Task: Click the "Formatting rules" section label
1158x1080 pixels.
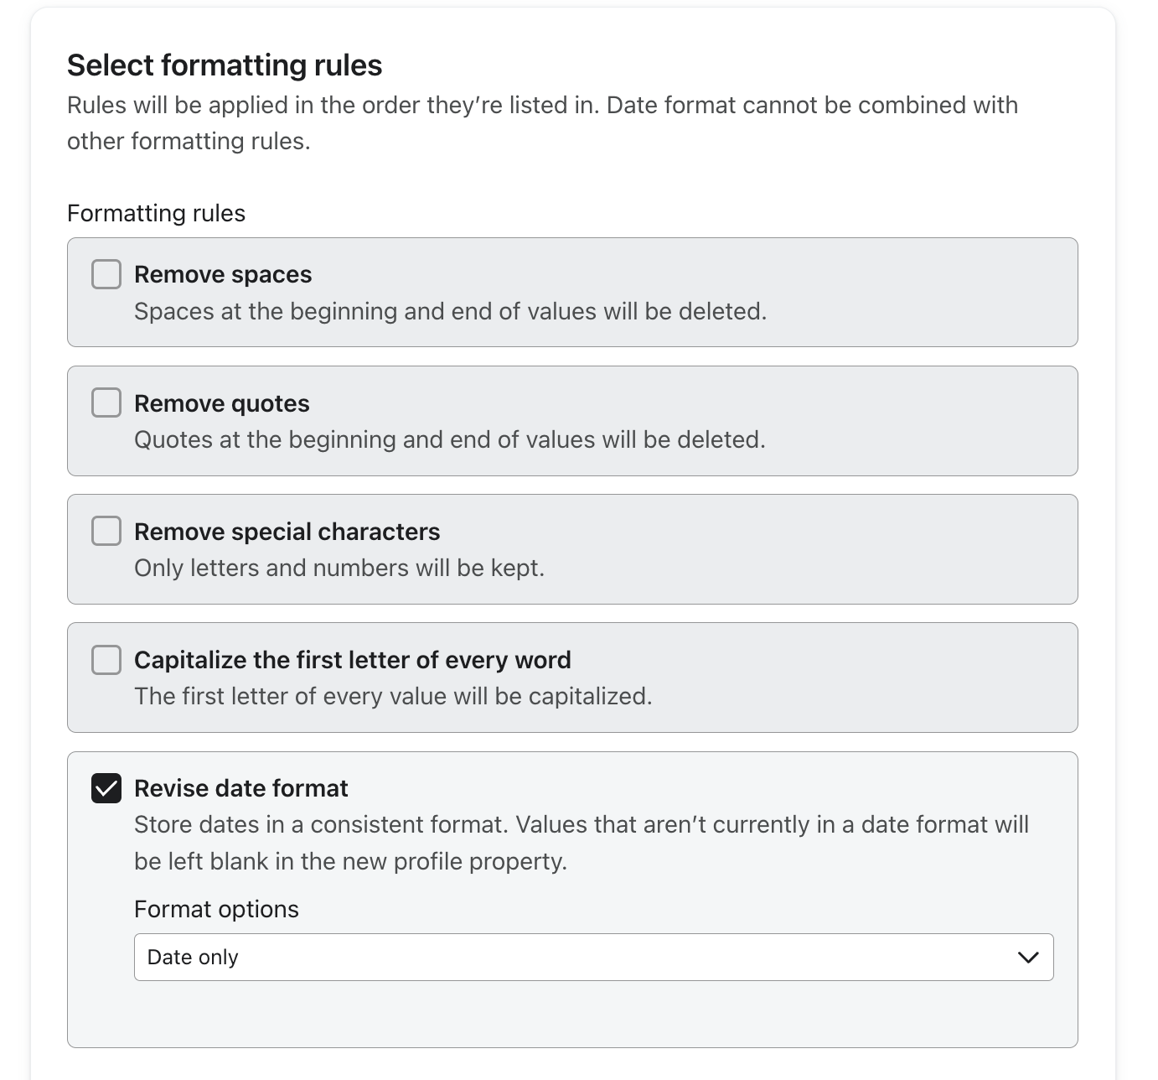Action: click(x=156, y=213)
